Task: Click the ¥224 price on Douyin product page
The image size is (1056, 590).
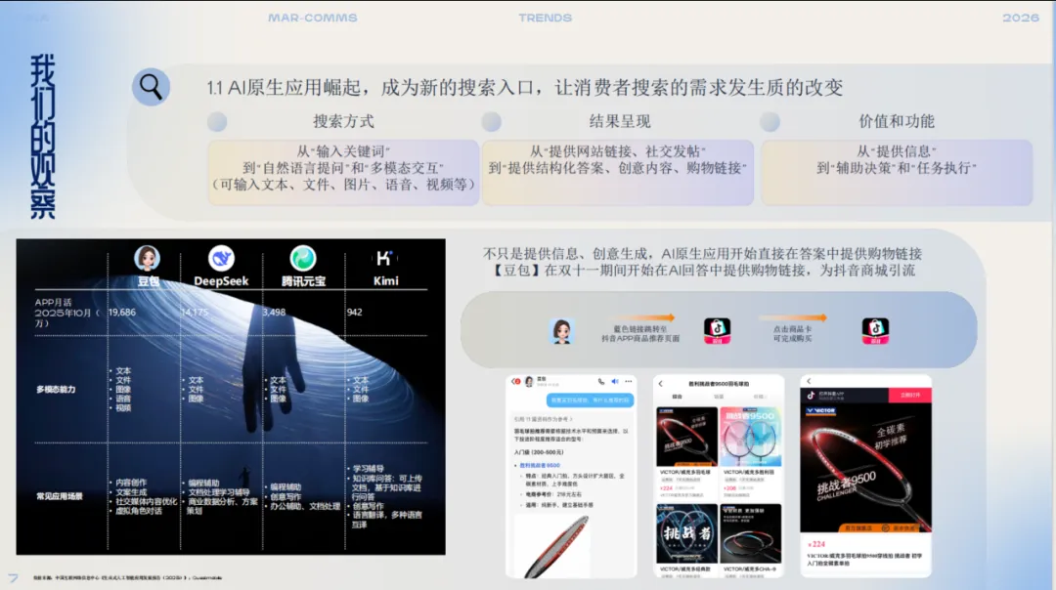Action: 815,544
